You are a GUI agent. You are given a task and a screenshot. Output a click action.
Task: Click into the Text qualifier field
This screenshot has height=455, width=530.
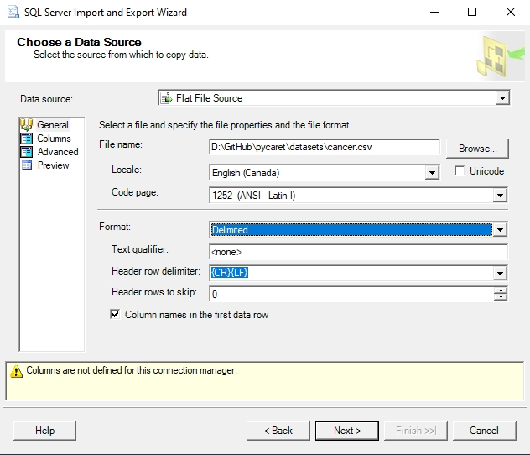coord(358,251)
